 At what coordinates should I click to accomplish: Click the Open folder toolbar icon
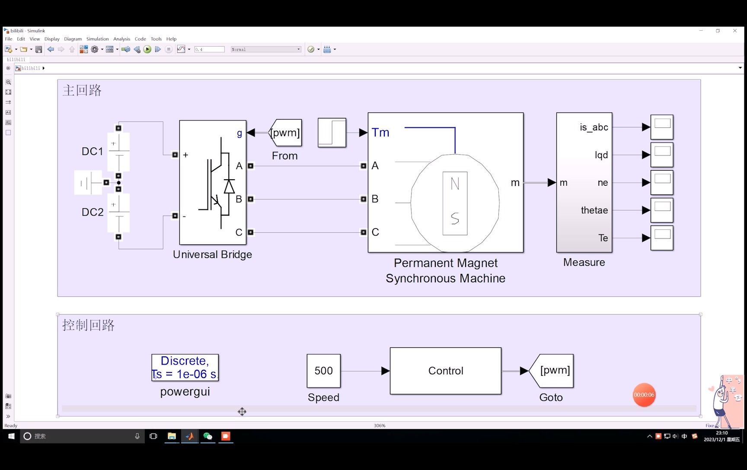tap(24, 49)
